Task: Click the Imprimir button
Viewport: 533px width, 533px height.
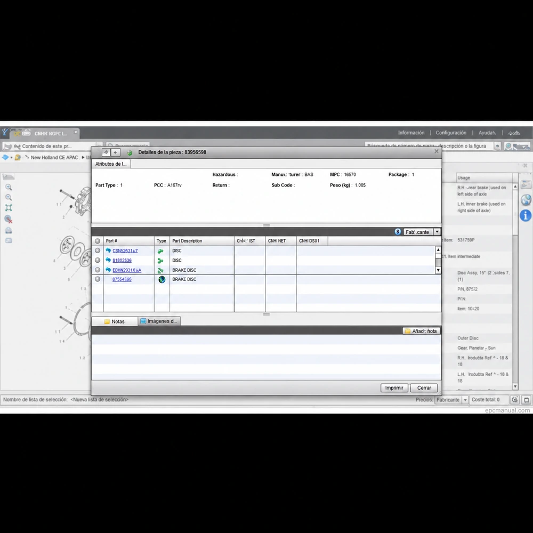Action: click(394, 388)
